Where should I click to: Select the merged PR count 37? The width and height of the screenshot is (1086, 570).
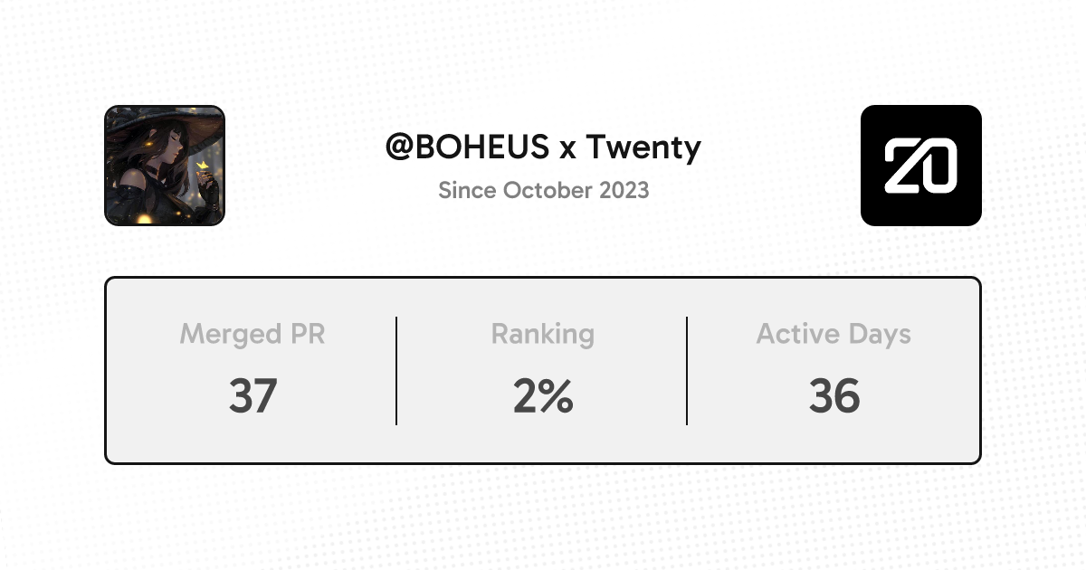pos(252,396)
